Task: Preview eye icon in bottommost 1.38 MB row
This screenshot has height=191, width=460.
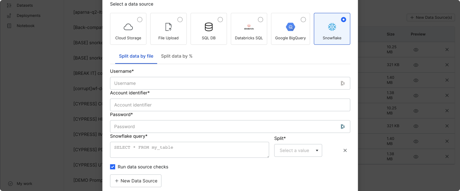Action: coord(416,157)
